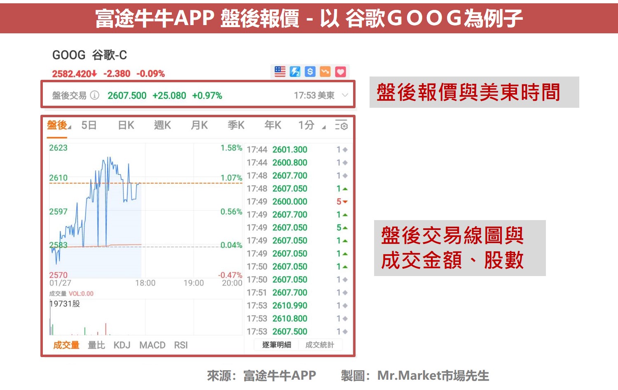Tap the GOOG 谷歌-C stock title
The width and height of the screenshot is (618, 390).
(89, 55)
